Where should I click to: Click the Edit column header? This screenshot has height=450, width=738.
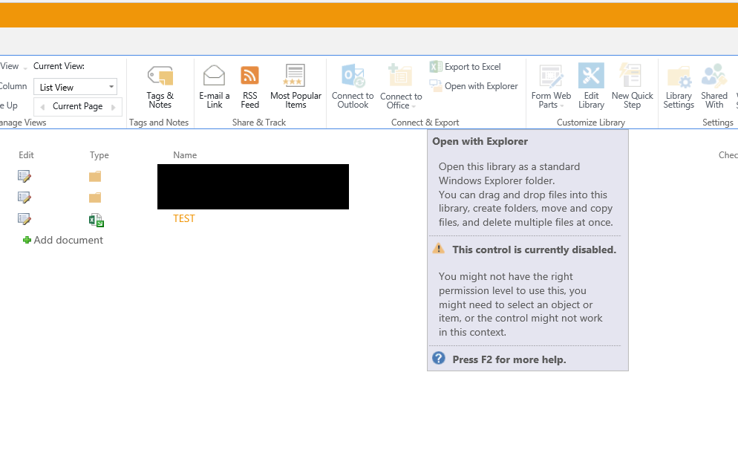[x=27, y=155]
